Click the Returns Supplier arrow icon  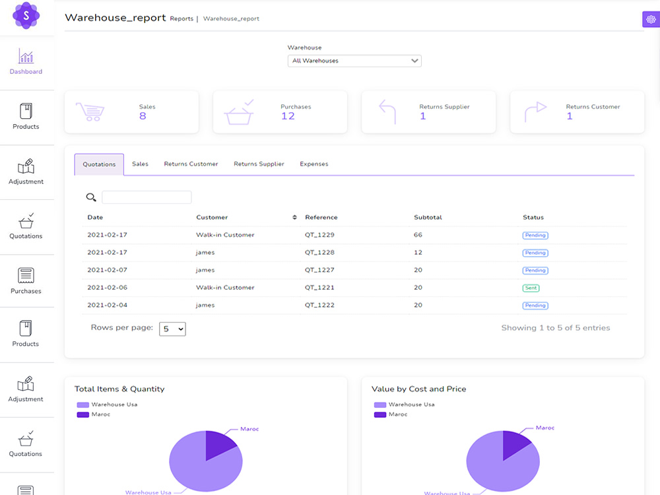387,112
